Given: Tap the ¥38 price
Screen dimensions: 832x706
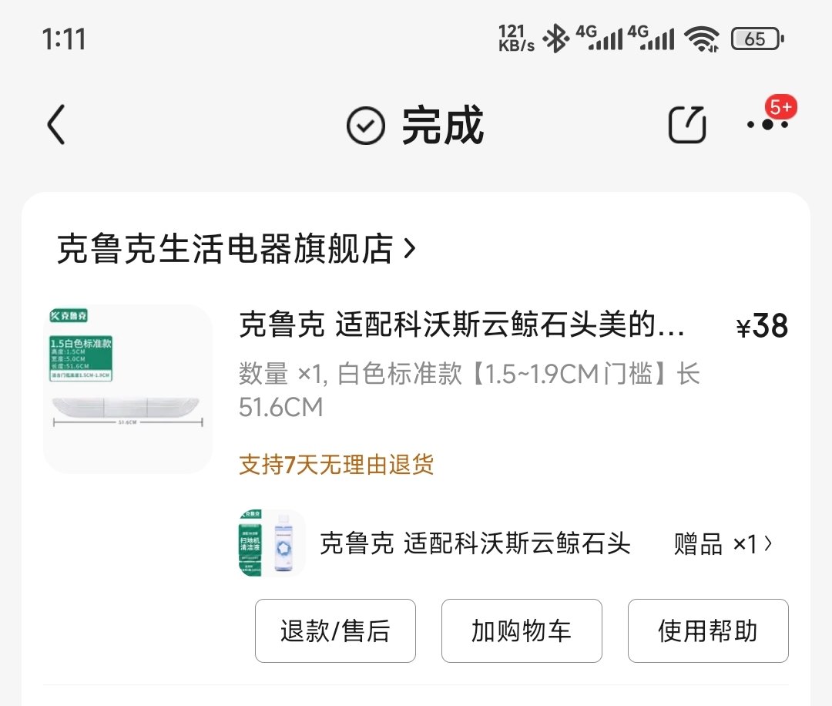Looking at the screenshot, I should click(x=762, y=327).
